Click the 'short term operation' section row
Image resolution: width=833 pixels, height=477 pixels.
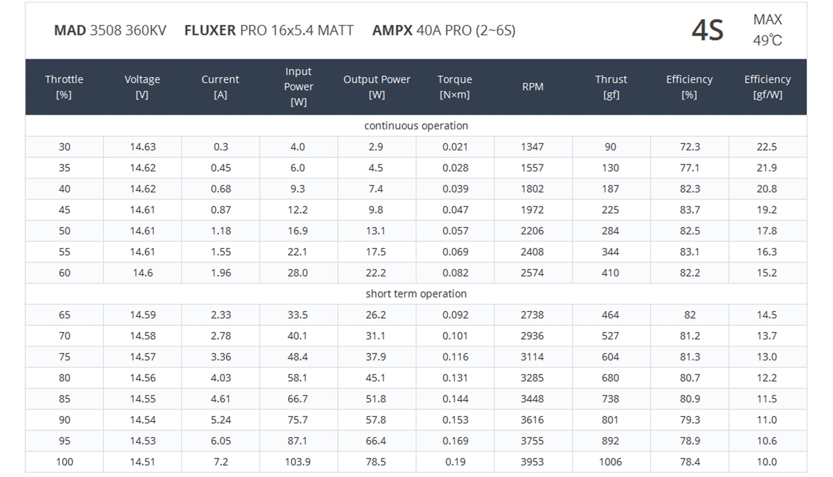click(x=416, y=294)
